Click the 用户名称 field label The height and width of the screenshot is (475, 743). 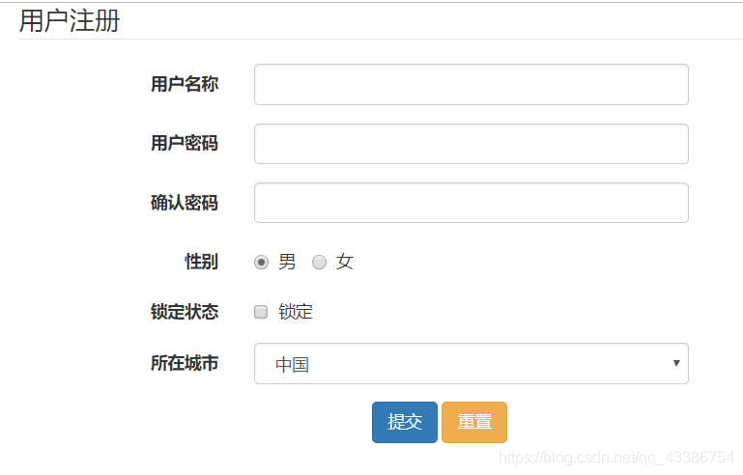pyautogui.click(x=185, y=84)
